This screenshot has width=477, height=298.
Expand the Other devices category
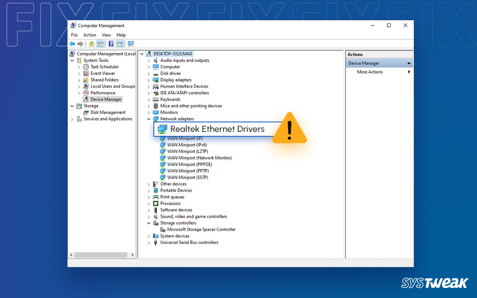click(x=149, y=184)
